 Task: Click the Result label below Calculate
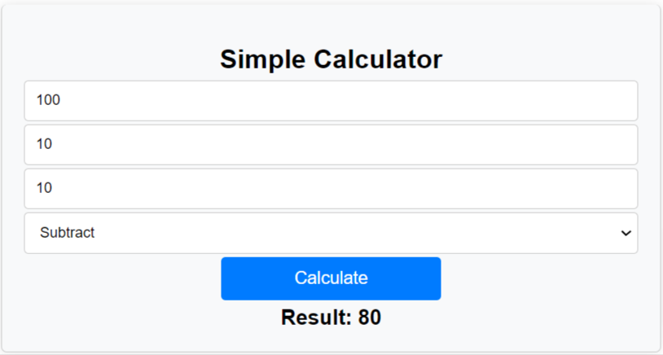pyautogui.click(x=316, y=318)
